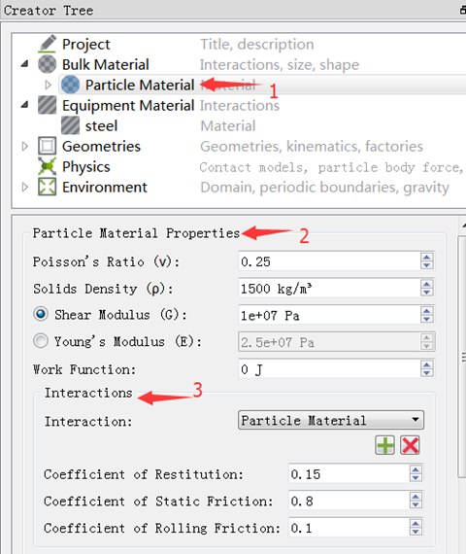This screenshot has width=466, height=554.
Task: Expand the Geometries tree node
Action: (x=24, y=146)
